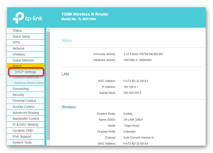Click Model No. TL-WR740N text

79,19
